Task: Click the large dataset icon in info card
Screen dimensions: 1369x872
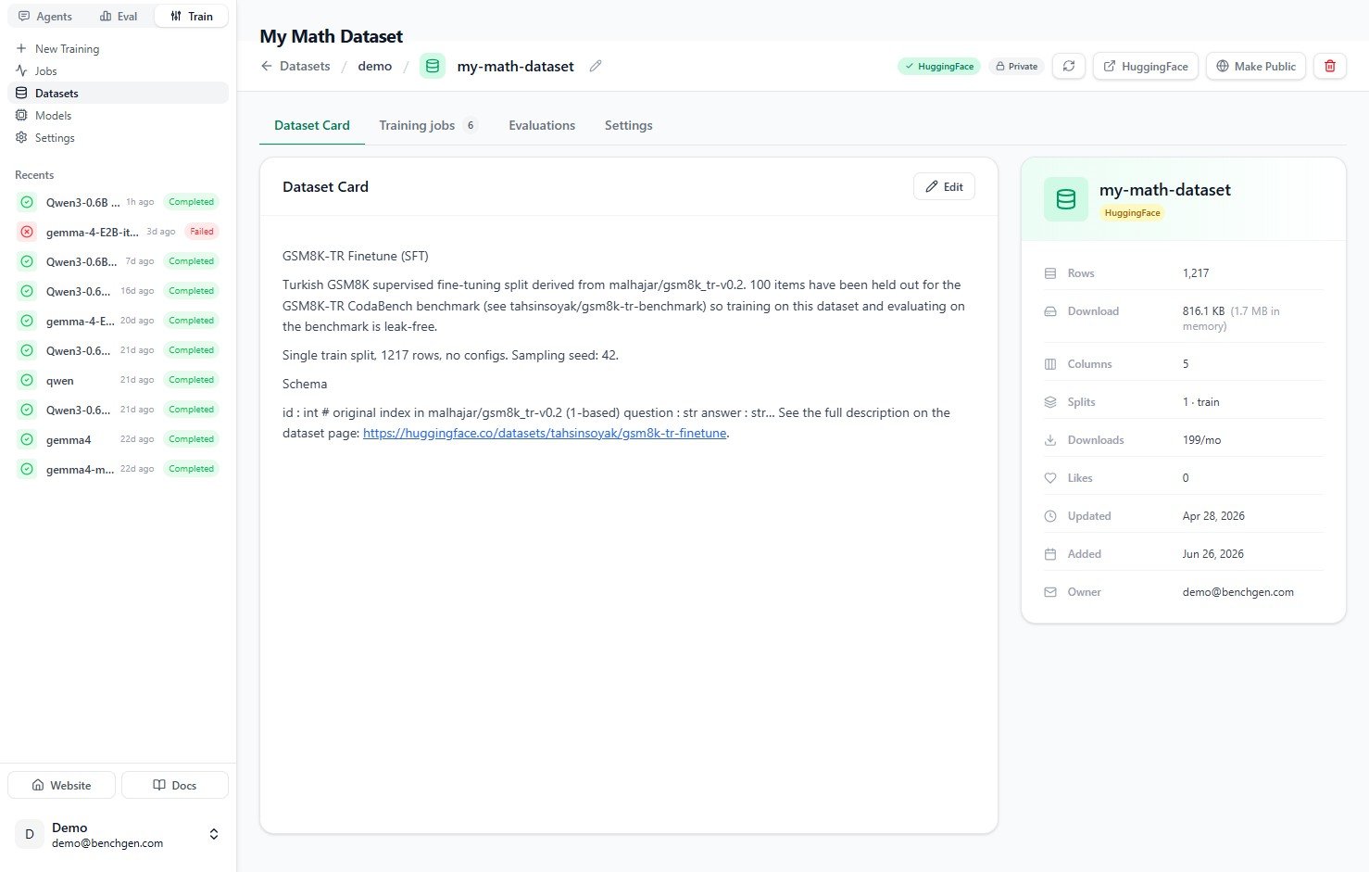Action: tap(1066, 199)
